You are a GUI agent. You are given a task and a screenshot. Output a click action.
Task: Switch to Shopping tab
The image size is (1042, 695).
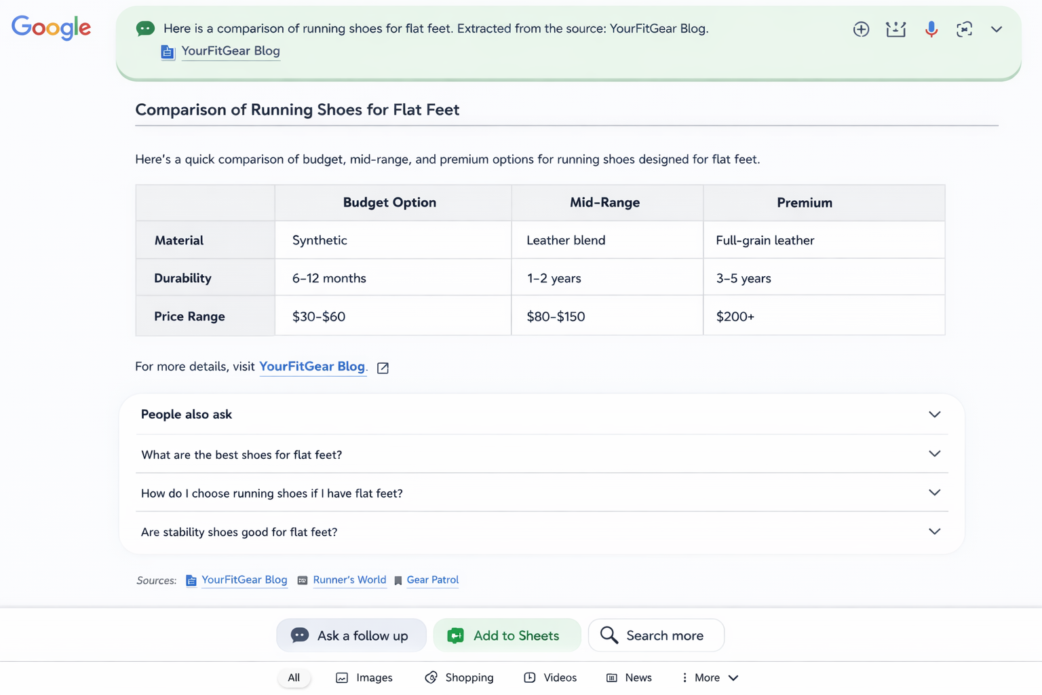tap(459, 677)
